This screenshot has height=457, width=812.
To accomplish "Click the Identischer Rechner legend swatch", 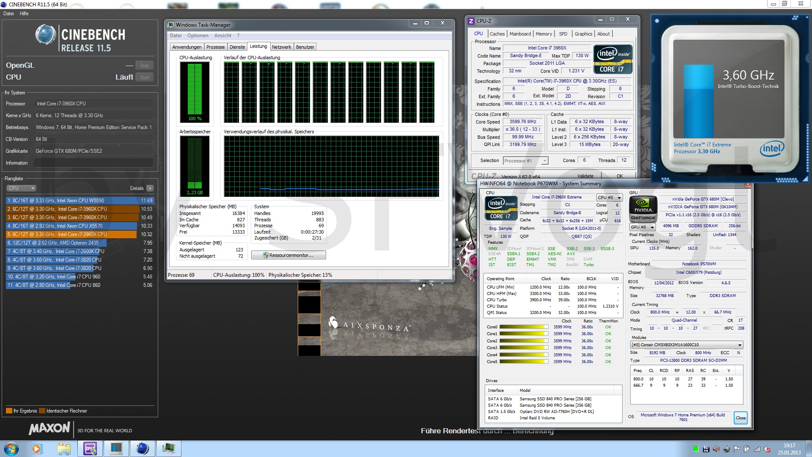I will pos(42,411).
